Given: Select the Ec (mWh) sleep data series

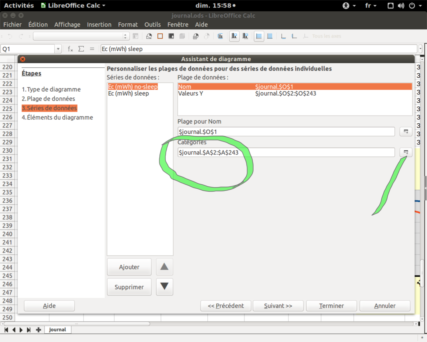Looking at the screenshot, I should point(128,94).
